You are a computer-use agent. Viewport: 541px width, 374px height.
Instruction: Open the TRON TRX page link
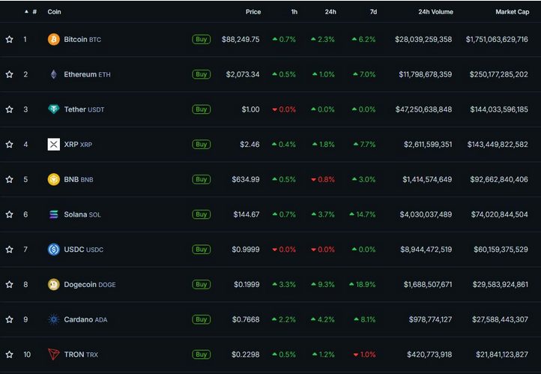(x=81, y=355)
